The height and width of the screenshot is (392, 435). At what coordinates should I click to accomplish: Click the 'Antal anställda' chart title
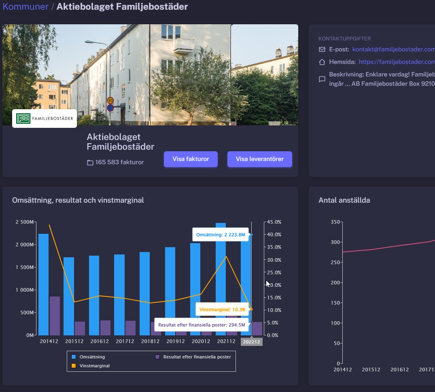point(344,200)
